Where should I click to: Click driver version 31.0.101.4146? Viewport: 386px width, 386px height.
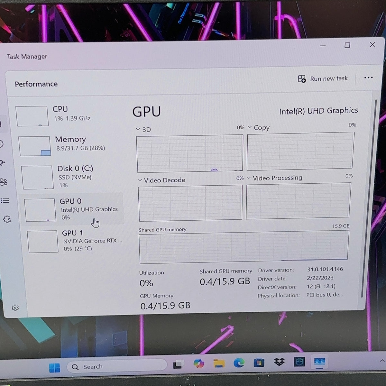[325, 269]
